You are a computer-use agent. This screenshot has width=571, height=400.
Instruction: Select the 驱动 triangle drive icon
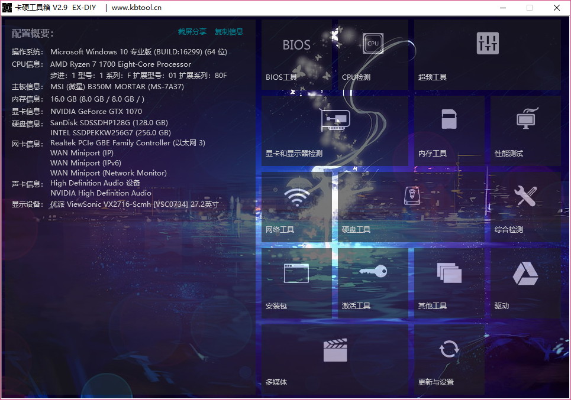525,272
